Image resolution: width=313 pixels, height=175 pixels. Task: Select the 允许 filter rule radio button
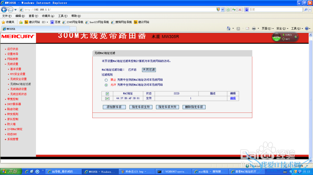pos(106,85)
